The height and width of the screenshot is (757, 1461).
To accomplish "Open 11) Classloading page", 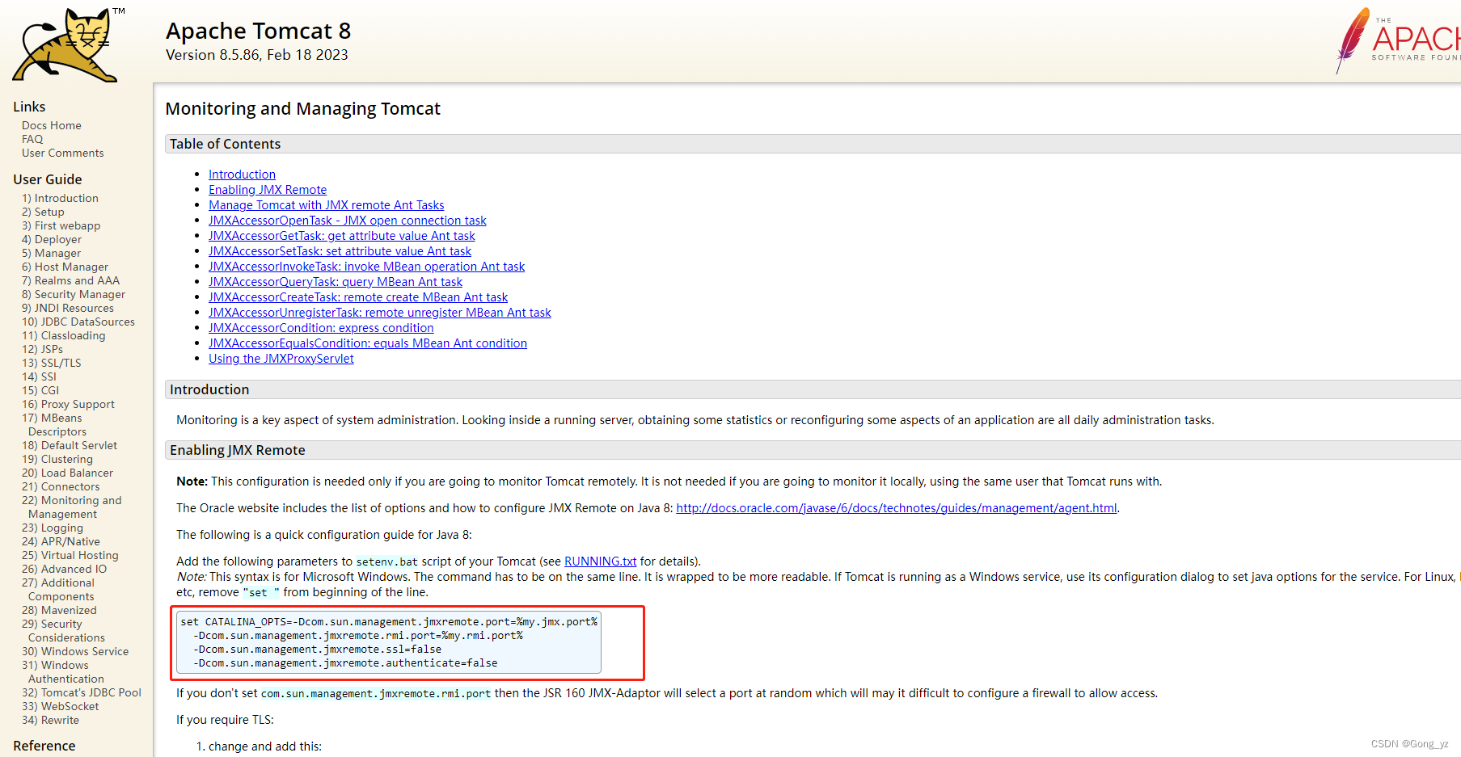I will (x=64, y=335).
